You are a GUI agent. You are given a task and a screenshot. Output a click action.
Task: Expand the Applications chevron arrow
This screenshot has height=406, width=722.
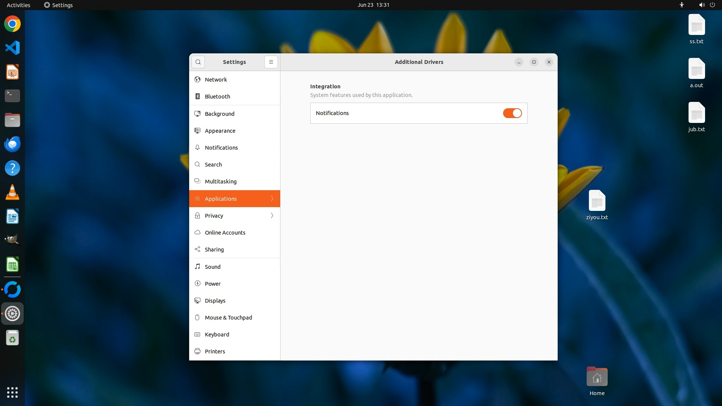coord(272,198)
